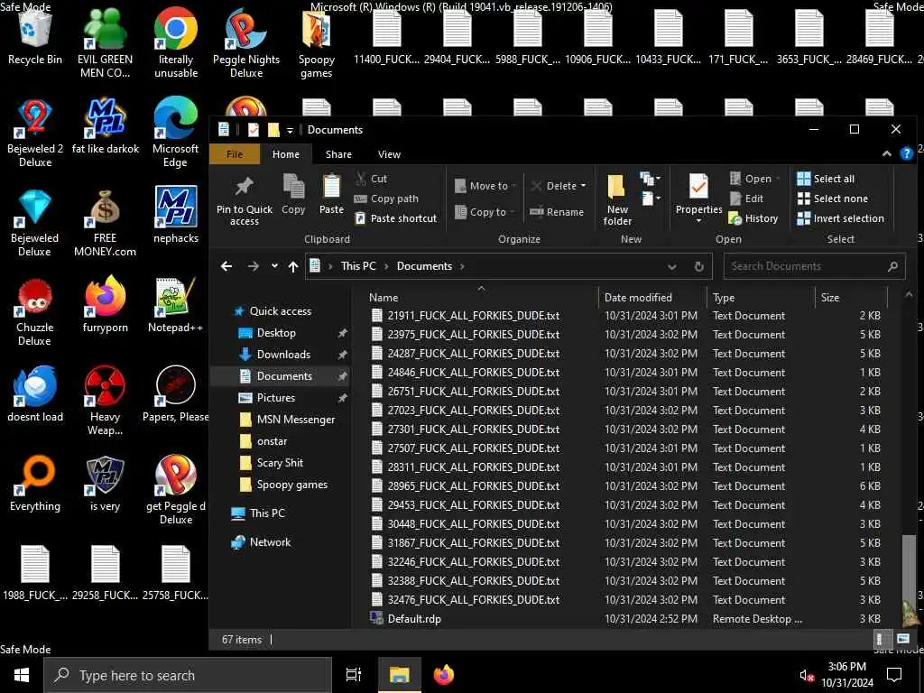
Task: Select Chuzzle Deluxe desktop icon
Action: click(x=35, y=312)
